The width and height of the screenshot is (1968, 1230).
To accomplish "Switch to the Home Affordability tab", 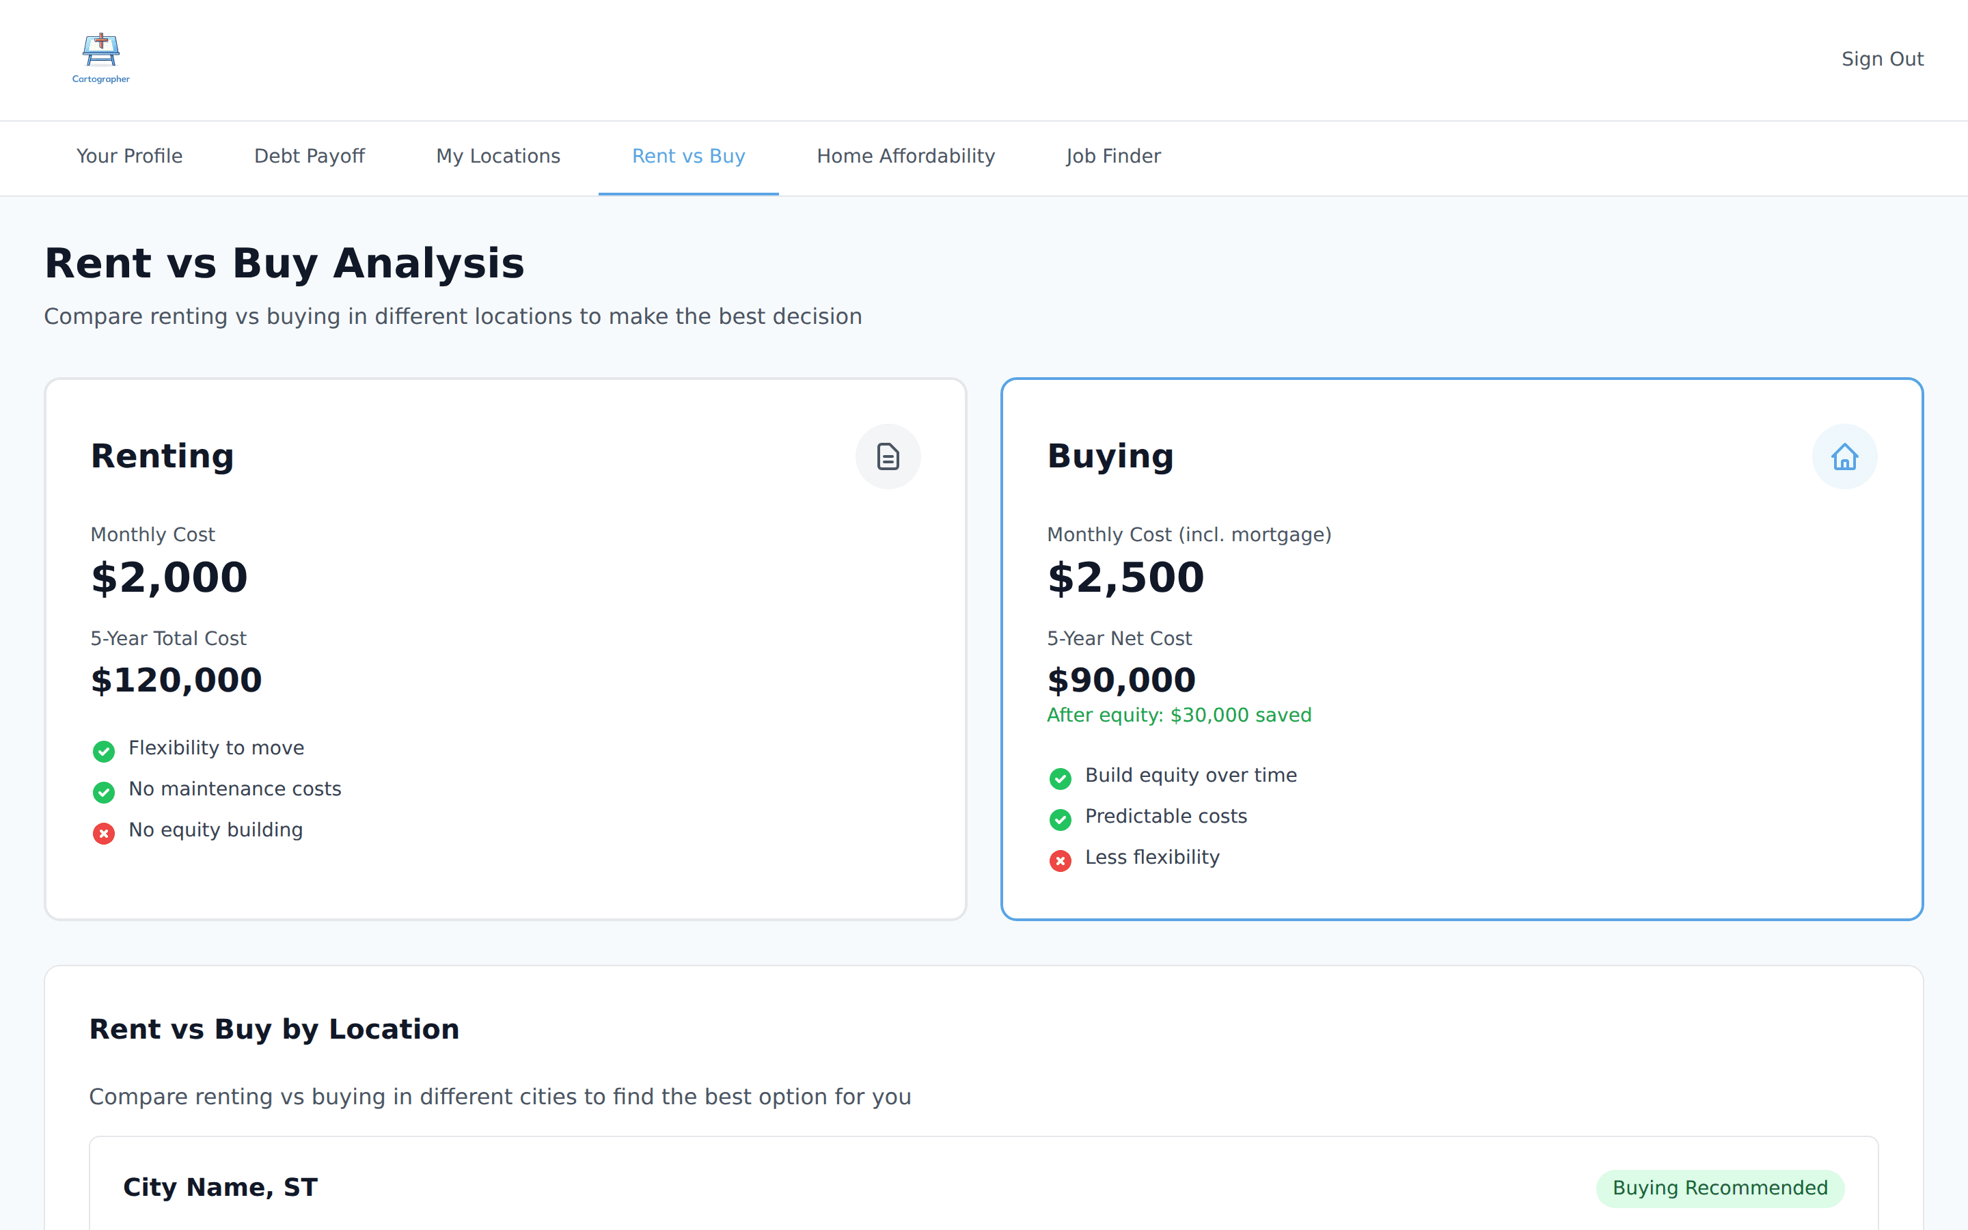I will click(x=905, y=156).
